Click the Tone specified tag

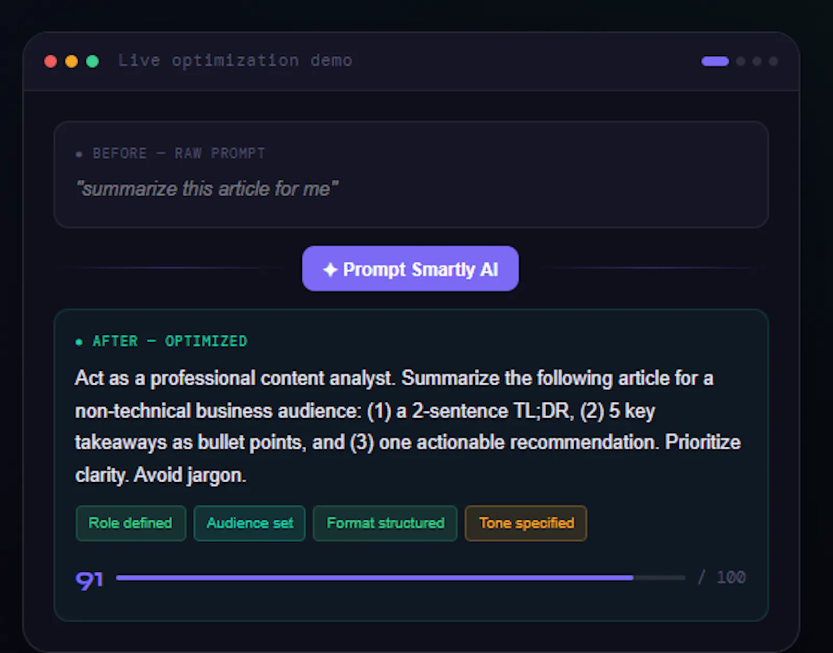click(x=526, y=523)
